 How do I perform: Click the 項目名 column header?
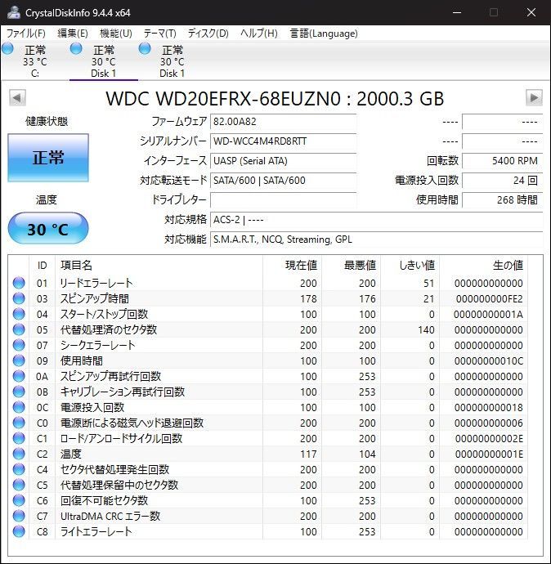click(76, 265)
